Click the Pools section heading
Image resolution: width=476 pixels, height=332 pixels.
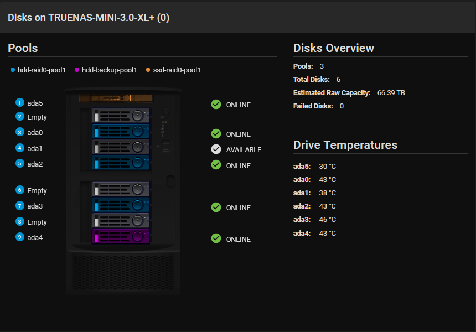click(x=23, y=48)
